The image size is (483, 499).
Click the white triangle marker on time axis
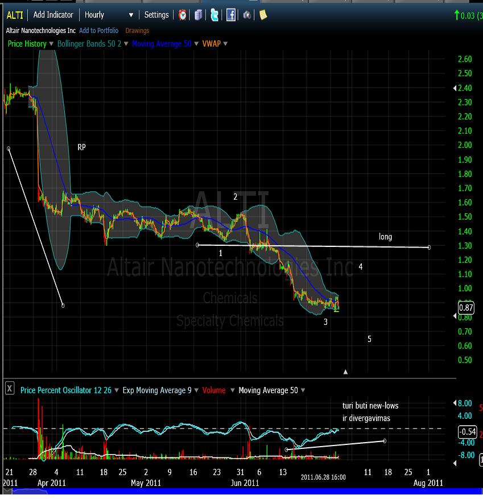coord(345,372)
